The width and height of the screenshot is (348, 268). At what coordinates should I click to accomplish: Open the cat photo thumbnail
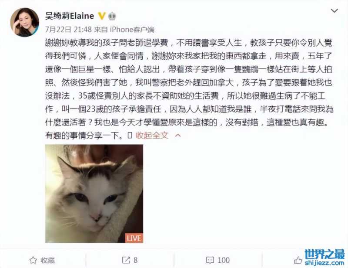pyautogui.click(x=94, y=193)
